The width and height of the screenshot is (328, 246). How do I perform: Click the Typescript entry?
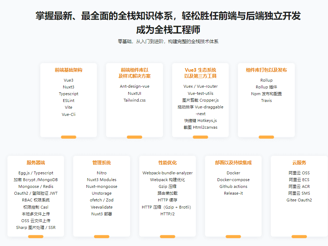pyautogui.click(x=68, y=93)
